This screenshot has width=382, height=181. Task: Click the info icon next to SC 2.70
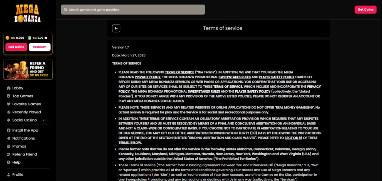(46, 38)
